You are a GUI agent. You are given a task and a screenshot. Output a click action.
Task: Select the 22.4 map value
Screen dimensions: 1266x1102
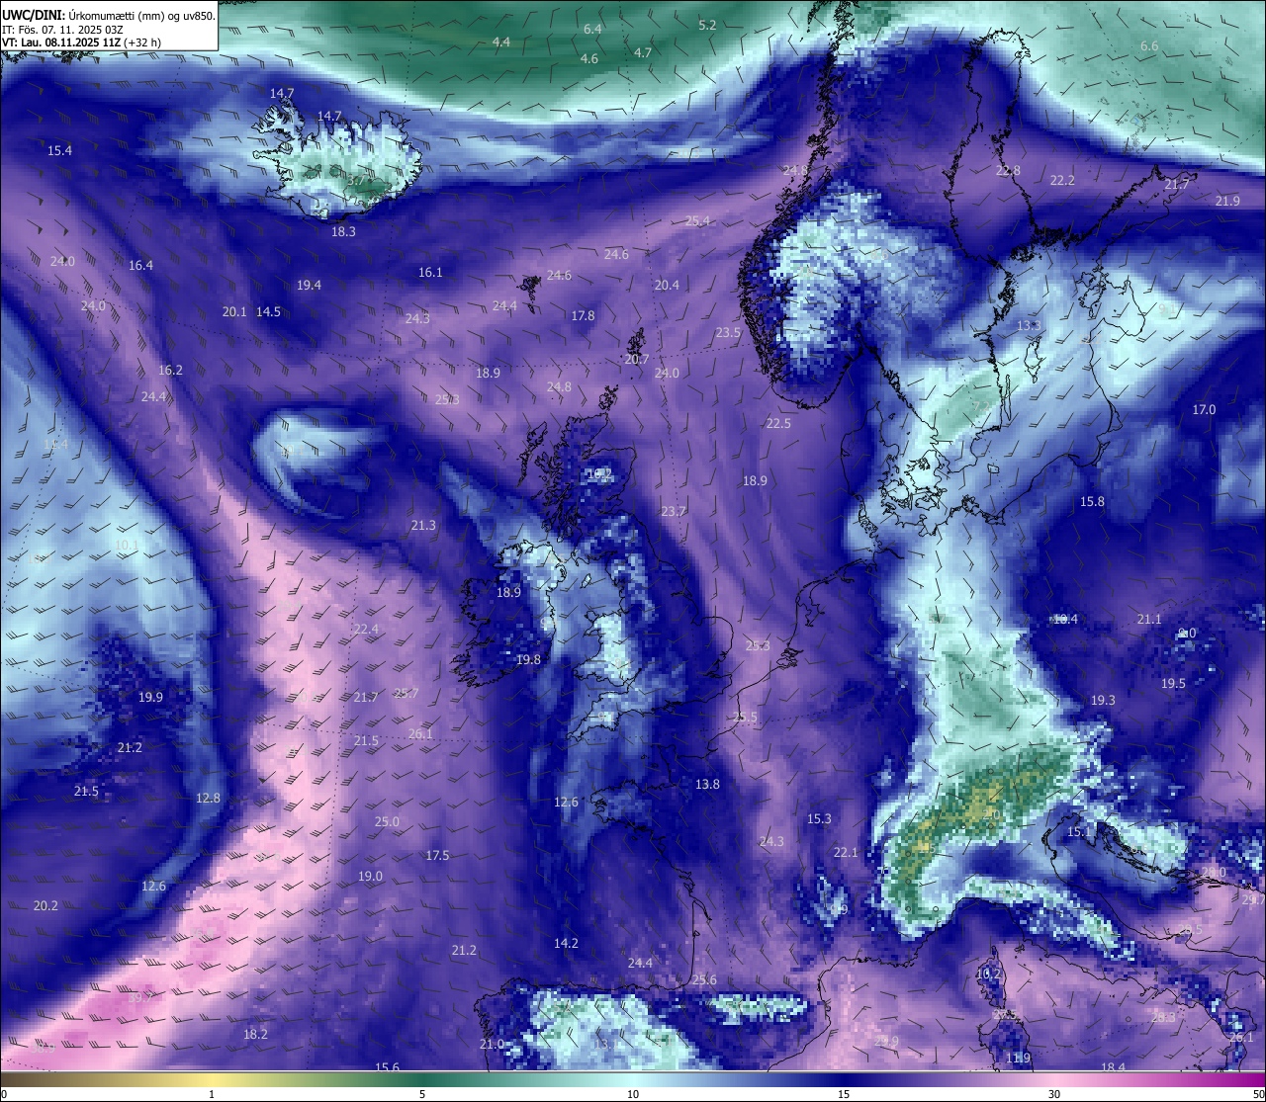[x=365, y=630]
